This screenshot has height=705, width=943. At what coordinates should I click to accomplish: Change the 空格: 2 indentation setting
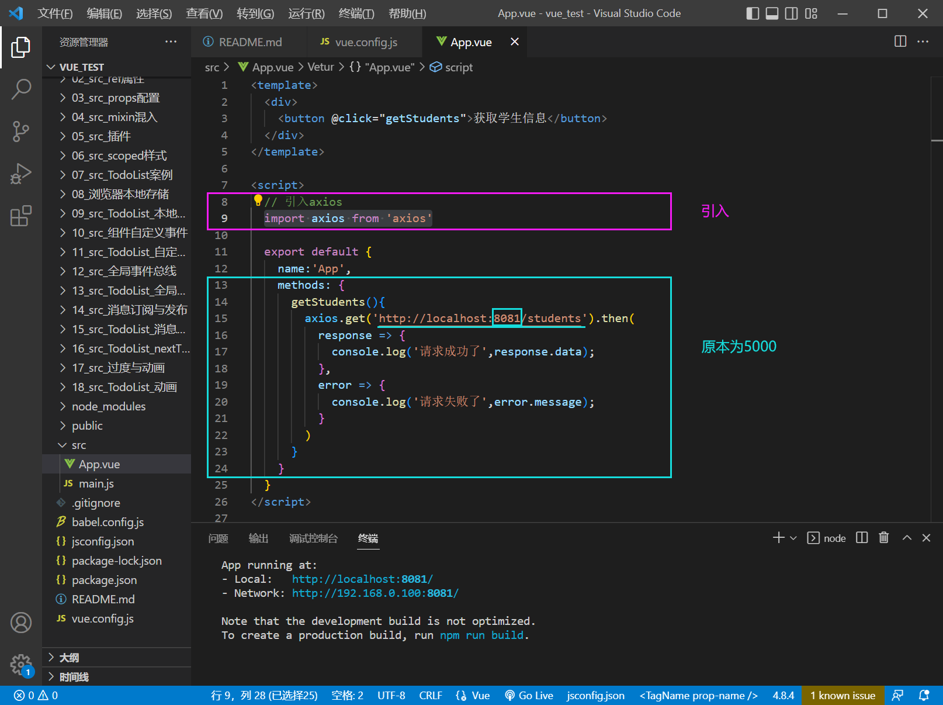pyautogui.click(x=347, y=695)
